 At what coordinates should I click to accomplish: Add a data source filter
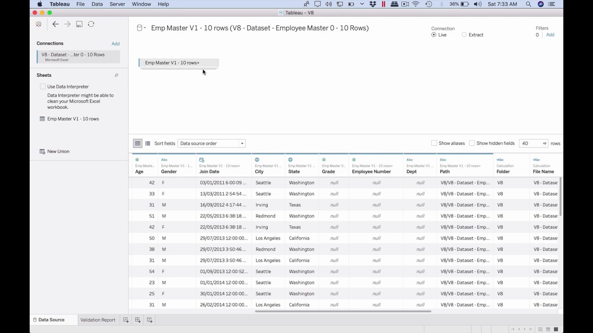coord(550,35)
